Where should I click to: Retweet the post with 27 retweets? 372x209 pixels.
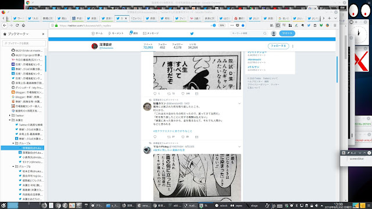169,137
